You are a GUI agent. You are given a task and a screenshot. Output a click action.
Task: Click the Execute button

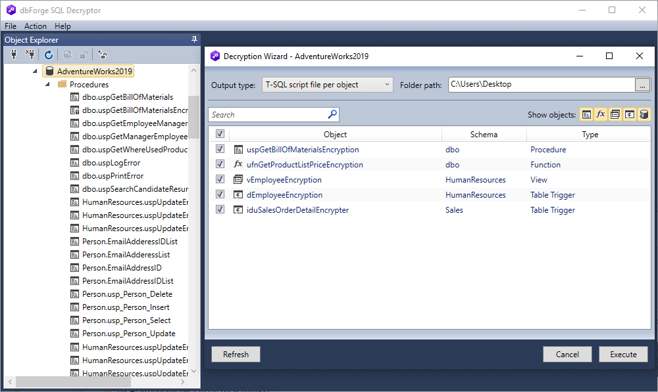coord(622,354)
